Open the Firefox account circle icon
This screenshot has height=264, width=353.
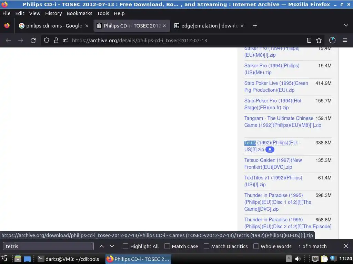click(x=332, y=40)
